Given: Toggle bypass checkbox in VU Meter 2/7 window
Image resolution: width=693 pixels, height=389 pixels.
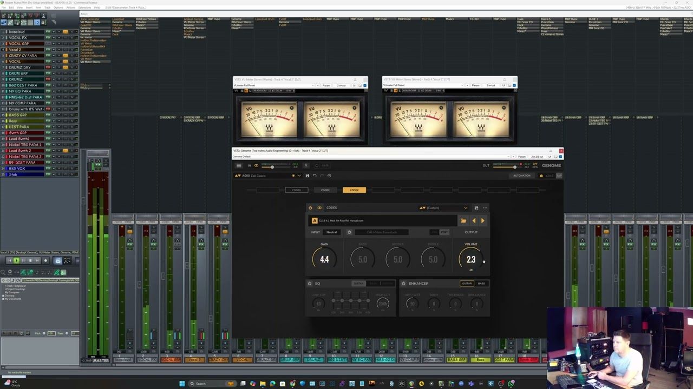Looking at the screenshot, I should coord(364,85).
